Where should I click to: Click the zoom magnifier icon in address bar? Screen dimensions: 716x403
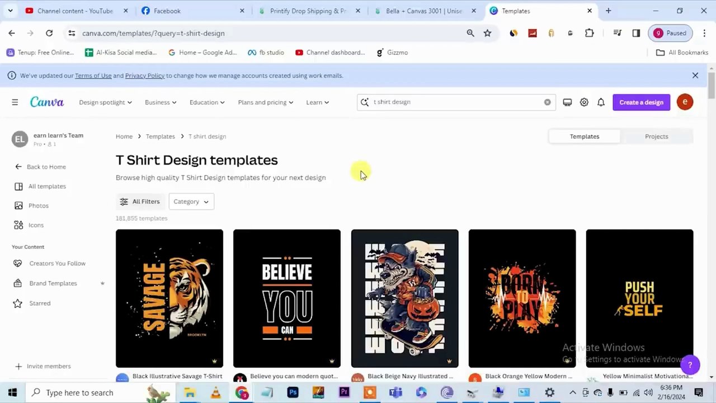(470, 33)
